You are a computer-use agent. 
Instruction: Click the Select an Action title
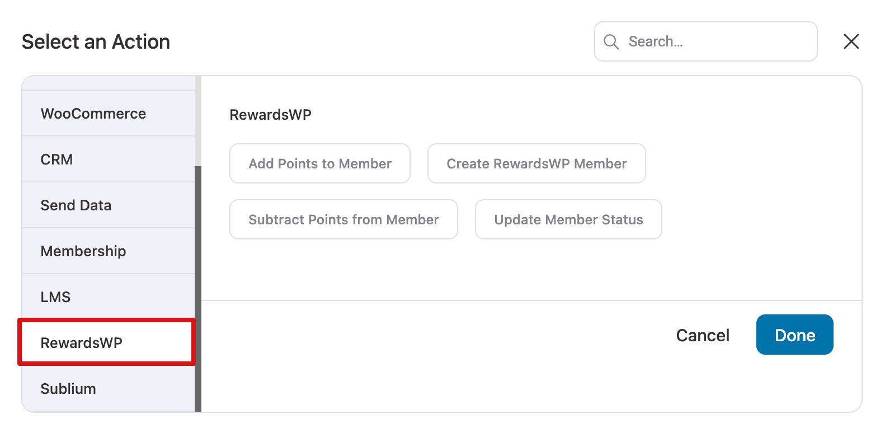[96, 41]
